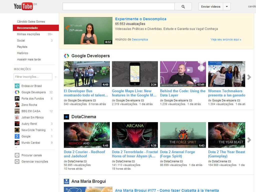Click the Gerenciar inscrições link
The width and height of the screenshot is (256, 192).
point(35,162)
